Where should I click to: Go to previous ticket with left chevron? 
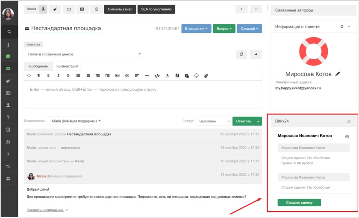click(241, 9)
